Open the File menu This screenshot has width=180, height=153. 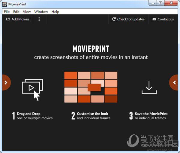(7, 12)
